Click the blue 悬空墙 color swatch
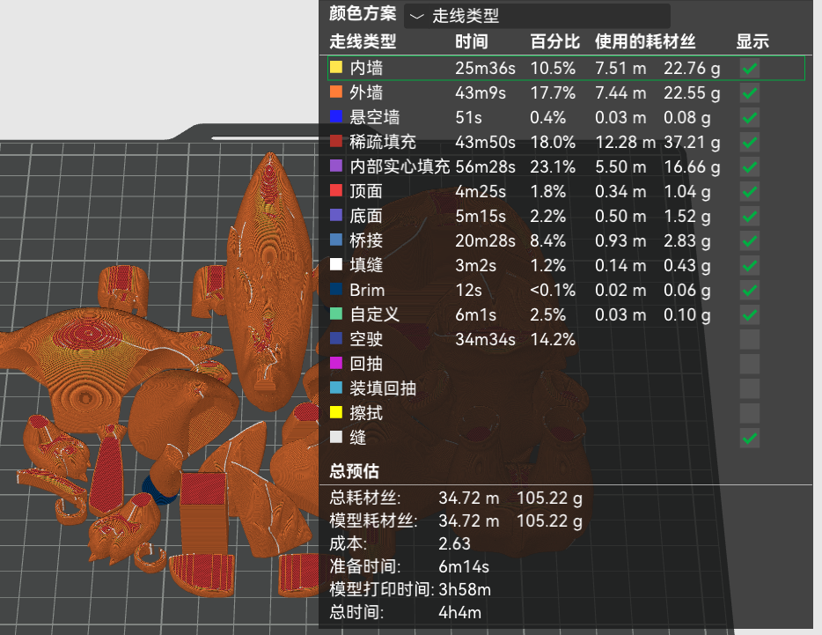This screenshot has width=822, height=635. click(336, 116)
